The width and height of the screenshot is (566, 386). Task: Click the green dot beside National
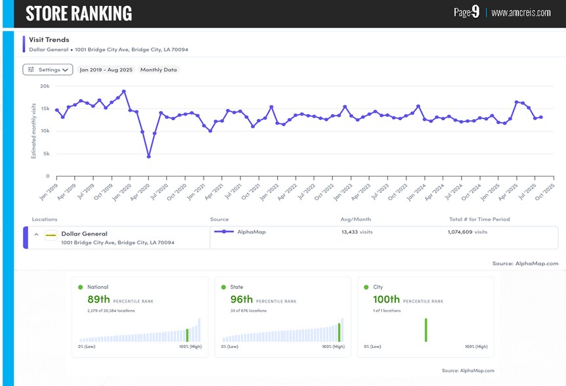[x=81, y=287]
